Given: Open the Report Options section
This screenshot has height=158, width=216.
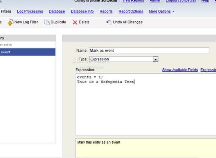Looking at the screenshot, I should coord(131,12).
